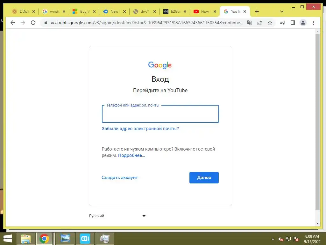This screenshot has width=326, height=245.
Task: Open Chrome's three-dot menu
Action: (x=313, y=23)
